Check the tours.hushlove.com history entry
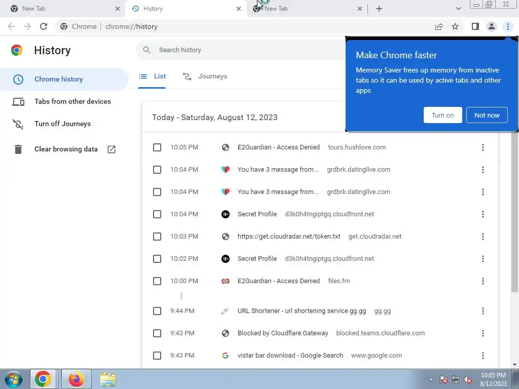 pyautogui.click(x=157, y=147)
